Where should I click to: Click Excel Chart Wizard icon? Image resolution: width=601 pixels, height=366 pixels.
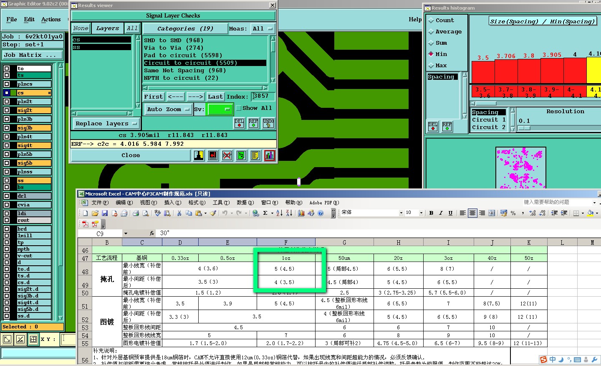click(301, 213)
